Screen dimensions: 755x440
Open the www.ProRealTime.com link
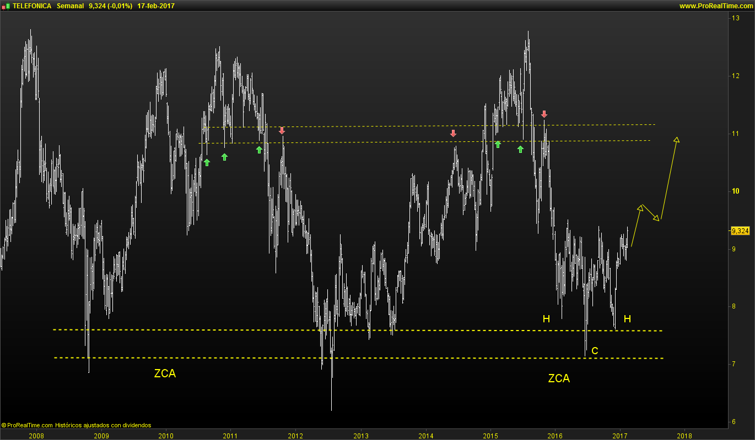pos(715,6)
